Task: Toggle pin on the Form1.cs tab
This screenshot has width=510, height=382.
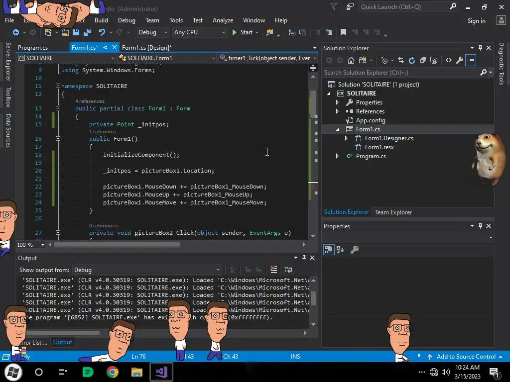Action: (x=105, y=47)
